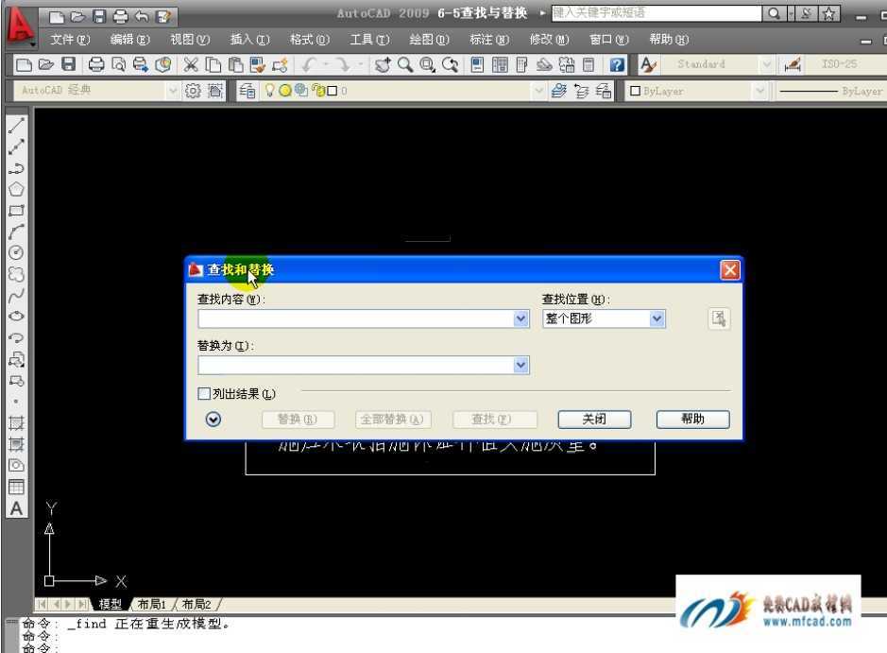Viewport: 887px width, 653px height.
Task: Toggle the layer 0 on/off light bulb
Action: [269, 90]
